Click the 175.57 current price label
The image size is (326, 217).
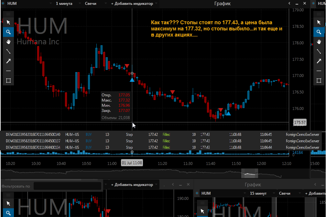click(300, 123)
